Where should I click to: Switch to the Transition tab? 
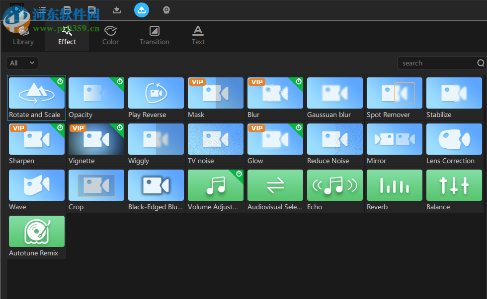pos(154,35)
